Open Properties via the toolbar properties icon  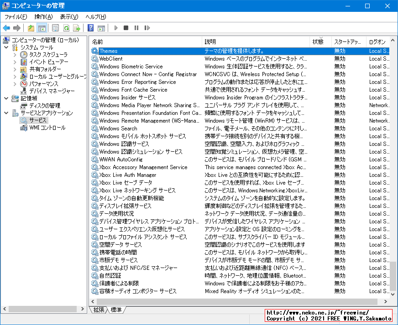tap(55, 28)
